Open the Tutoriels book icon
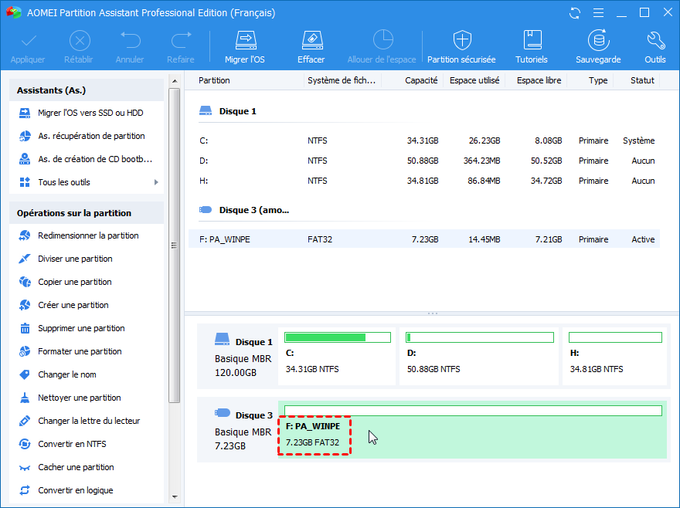Screen dimensions: 680x508 532,41
